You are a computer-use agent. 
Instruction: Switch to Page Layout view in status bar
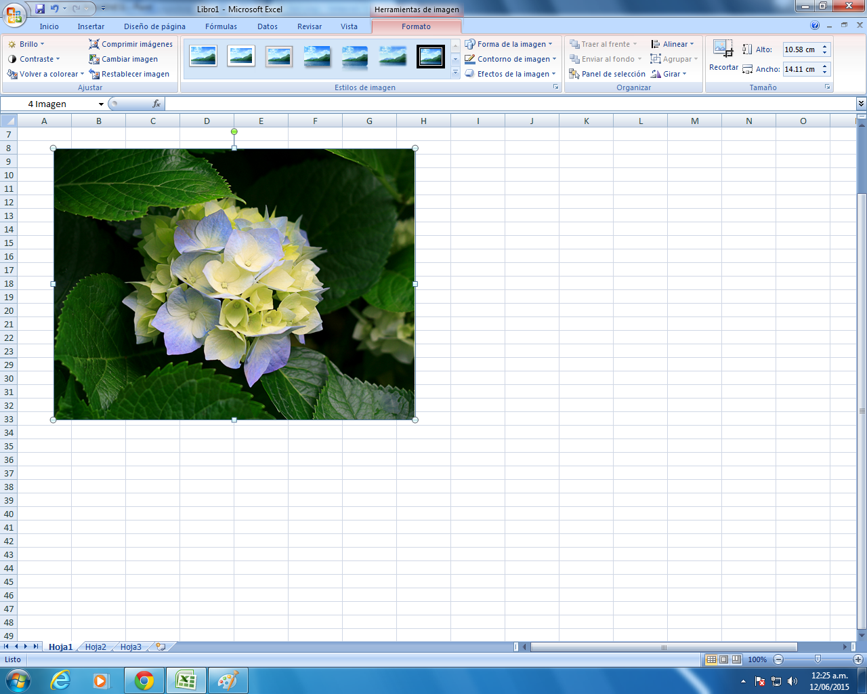click(723, 659)
